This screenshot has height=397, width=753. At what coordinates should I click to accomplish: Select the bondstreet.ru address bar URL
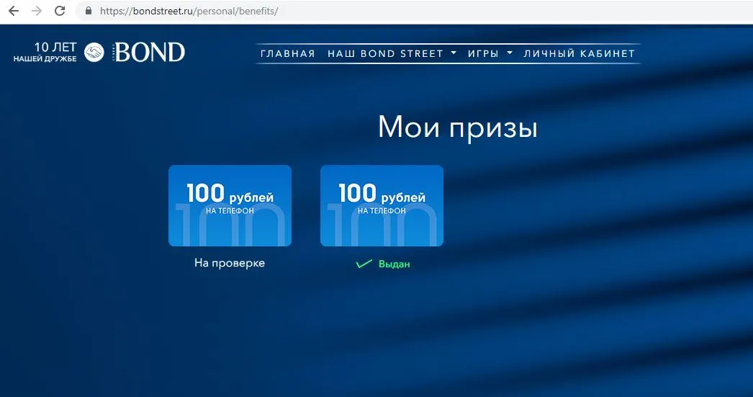pos(189,11)
